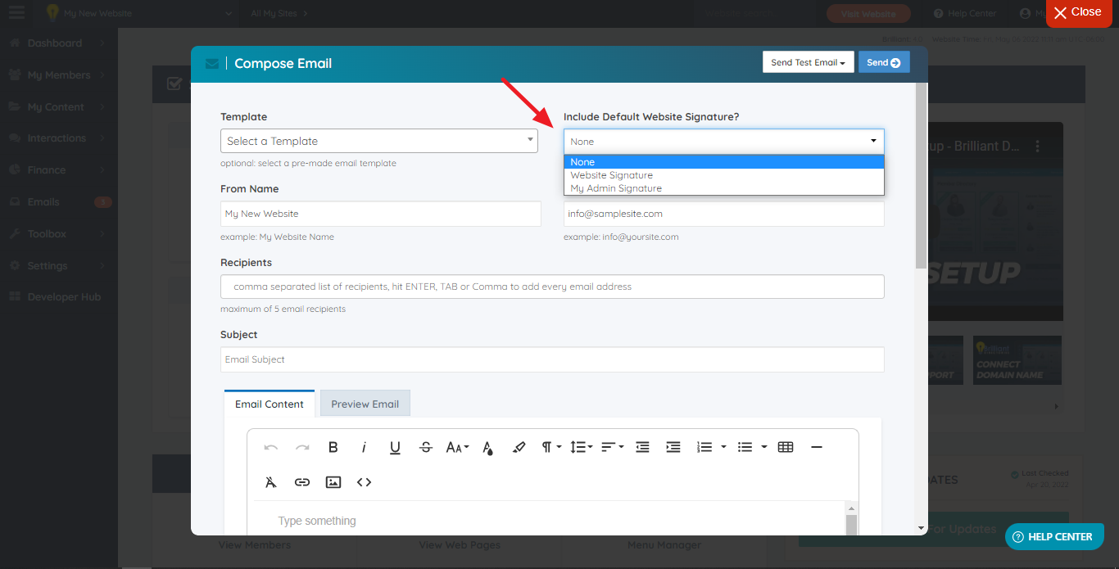Image resolution: width=1119 pixels, height=569 pixels.
Task: Switch to the Preview Email tab
Action: tap(365, 403)
